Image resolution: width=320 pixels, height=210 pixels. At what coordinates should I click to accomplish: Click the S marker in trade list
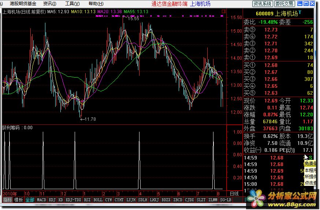coord(310,158)
